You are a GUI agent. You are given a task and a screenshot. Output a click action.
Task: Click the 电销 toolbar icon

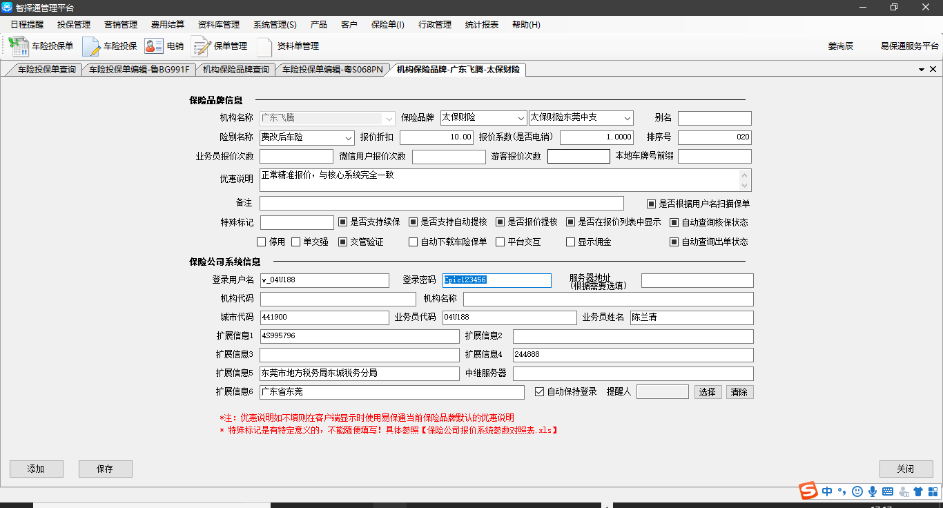[154, 46]
